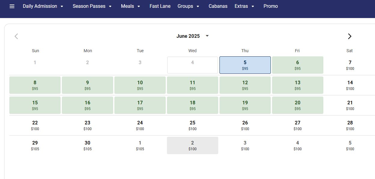The height and width of the screenshot is (179, 375).
Task: Open the hamburger menu icon
Action: [12, 6]
